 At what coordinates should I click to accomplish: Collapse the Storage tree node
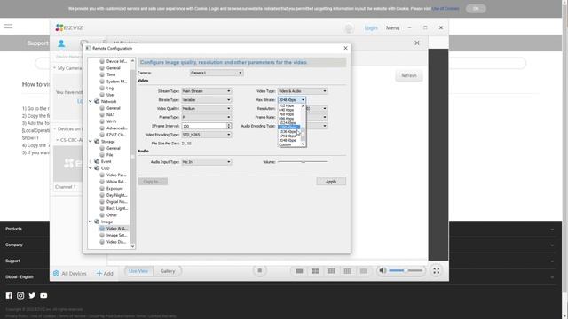91,142
